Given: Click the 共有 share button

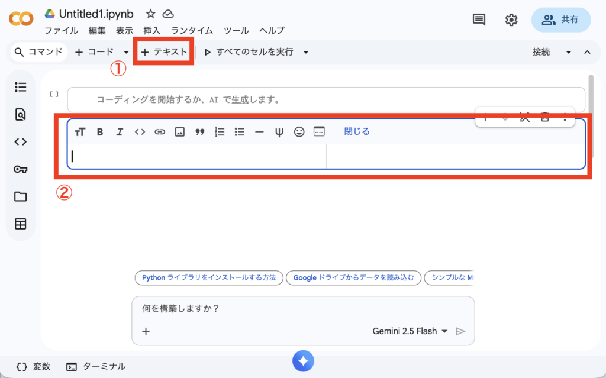Looking at the screenshot, I should [561, 20].
